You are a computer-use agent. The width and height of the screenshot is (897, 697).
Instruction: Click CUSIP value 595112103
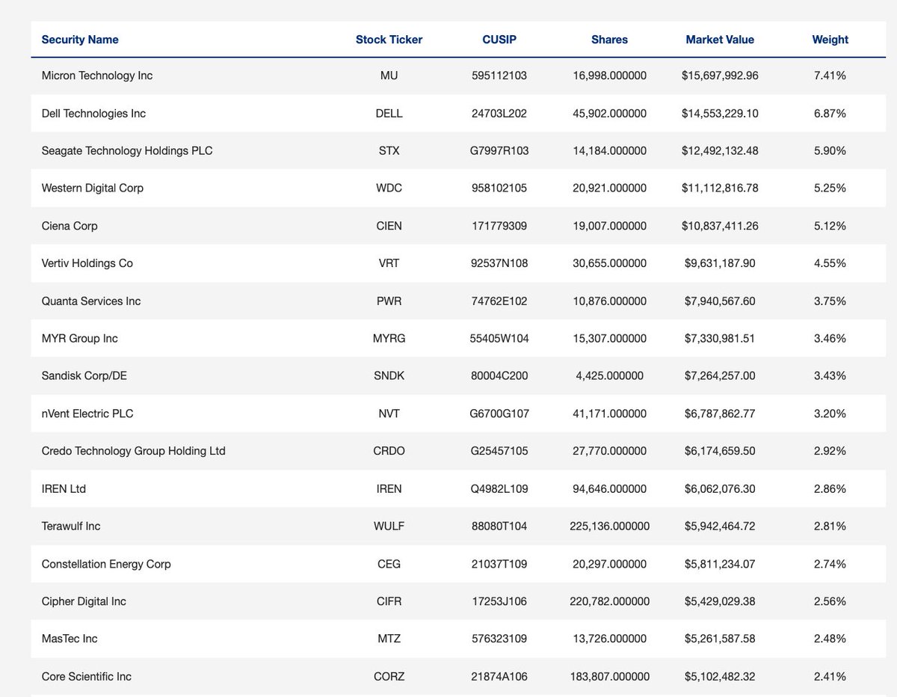499,76
